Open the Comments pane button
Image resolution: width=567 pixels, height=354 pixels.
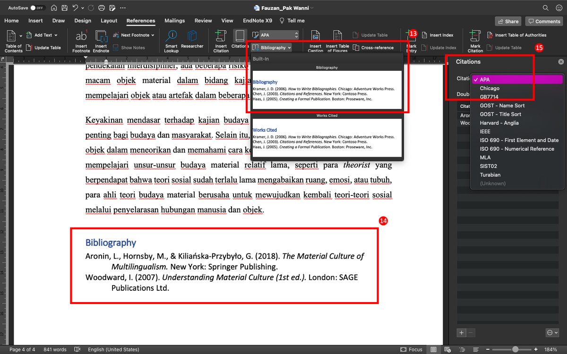point(544,21)
